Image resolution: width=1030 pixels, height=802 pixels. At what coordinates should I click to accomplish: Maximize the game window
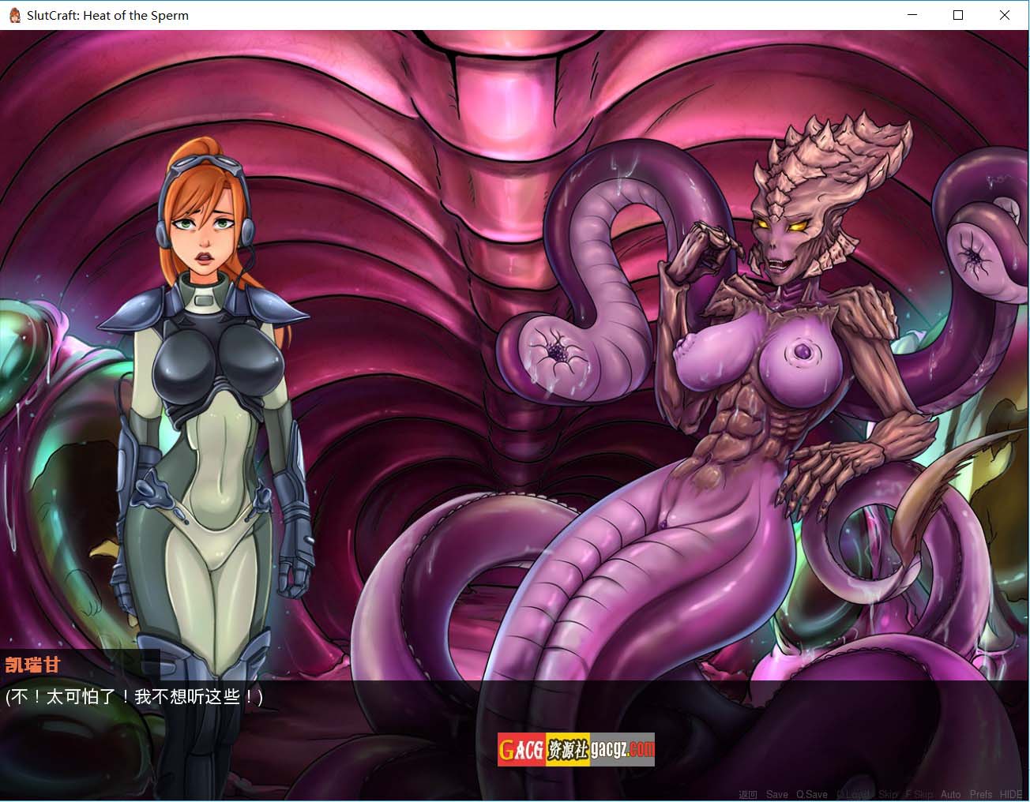pos(958,15)
